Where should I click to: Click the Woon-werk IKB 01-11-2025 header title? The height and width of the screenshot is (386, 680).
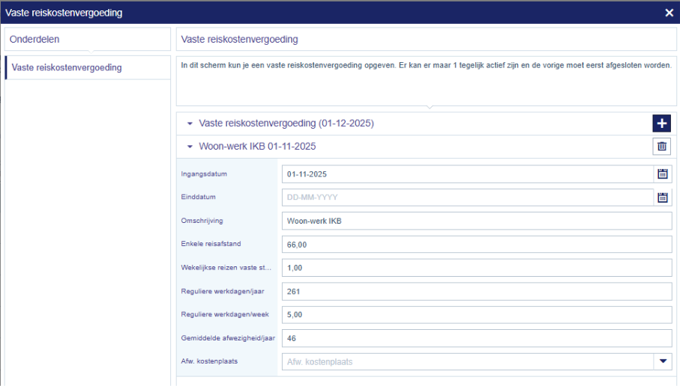tap(257, 147)
